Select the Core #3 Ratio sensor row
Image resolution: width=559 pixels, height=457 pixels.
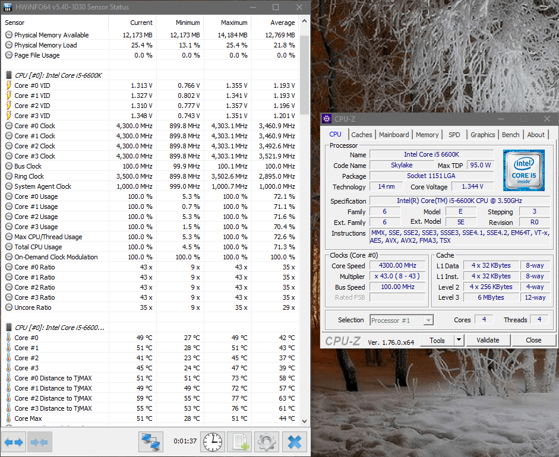pos(150,297)
